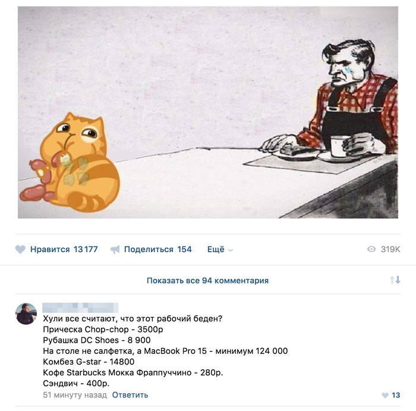Click the like count 13177

pos(86,249)
